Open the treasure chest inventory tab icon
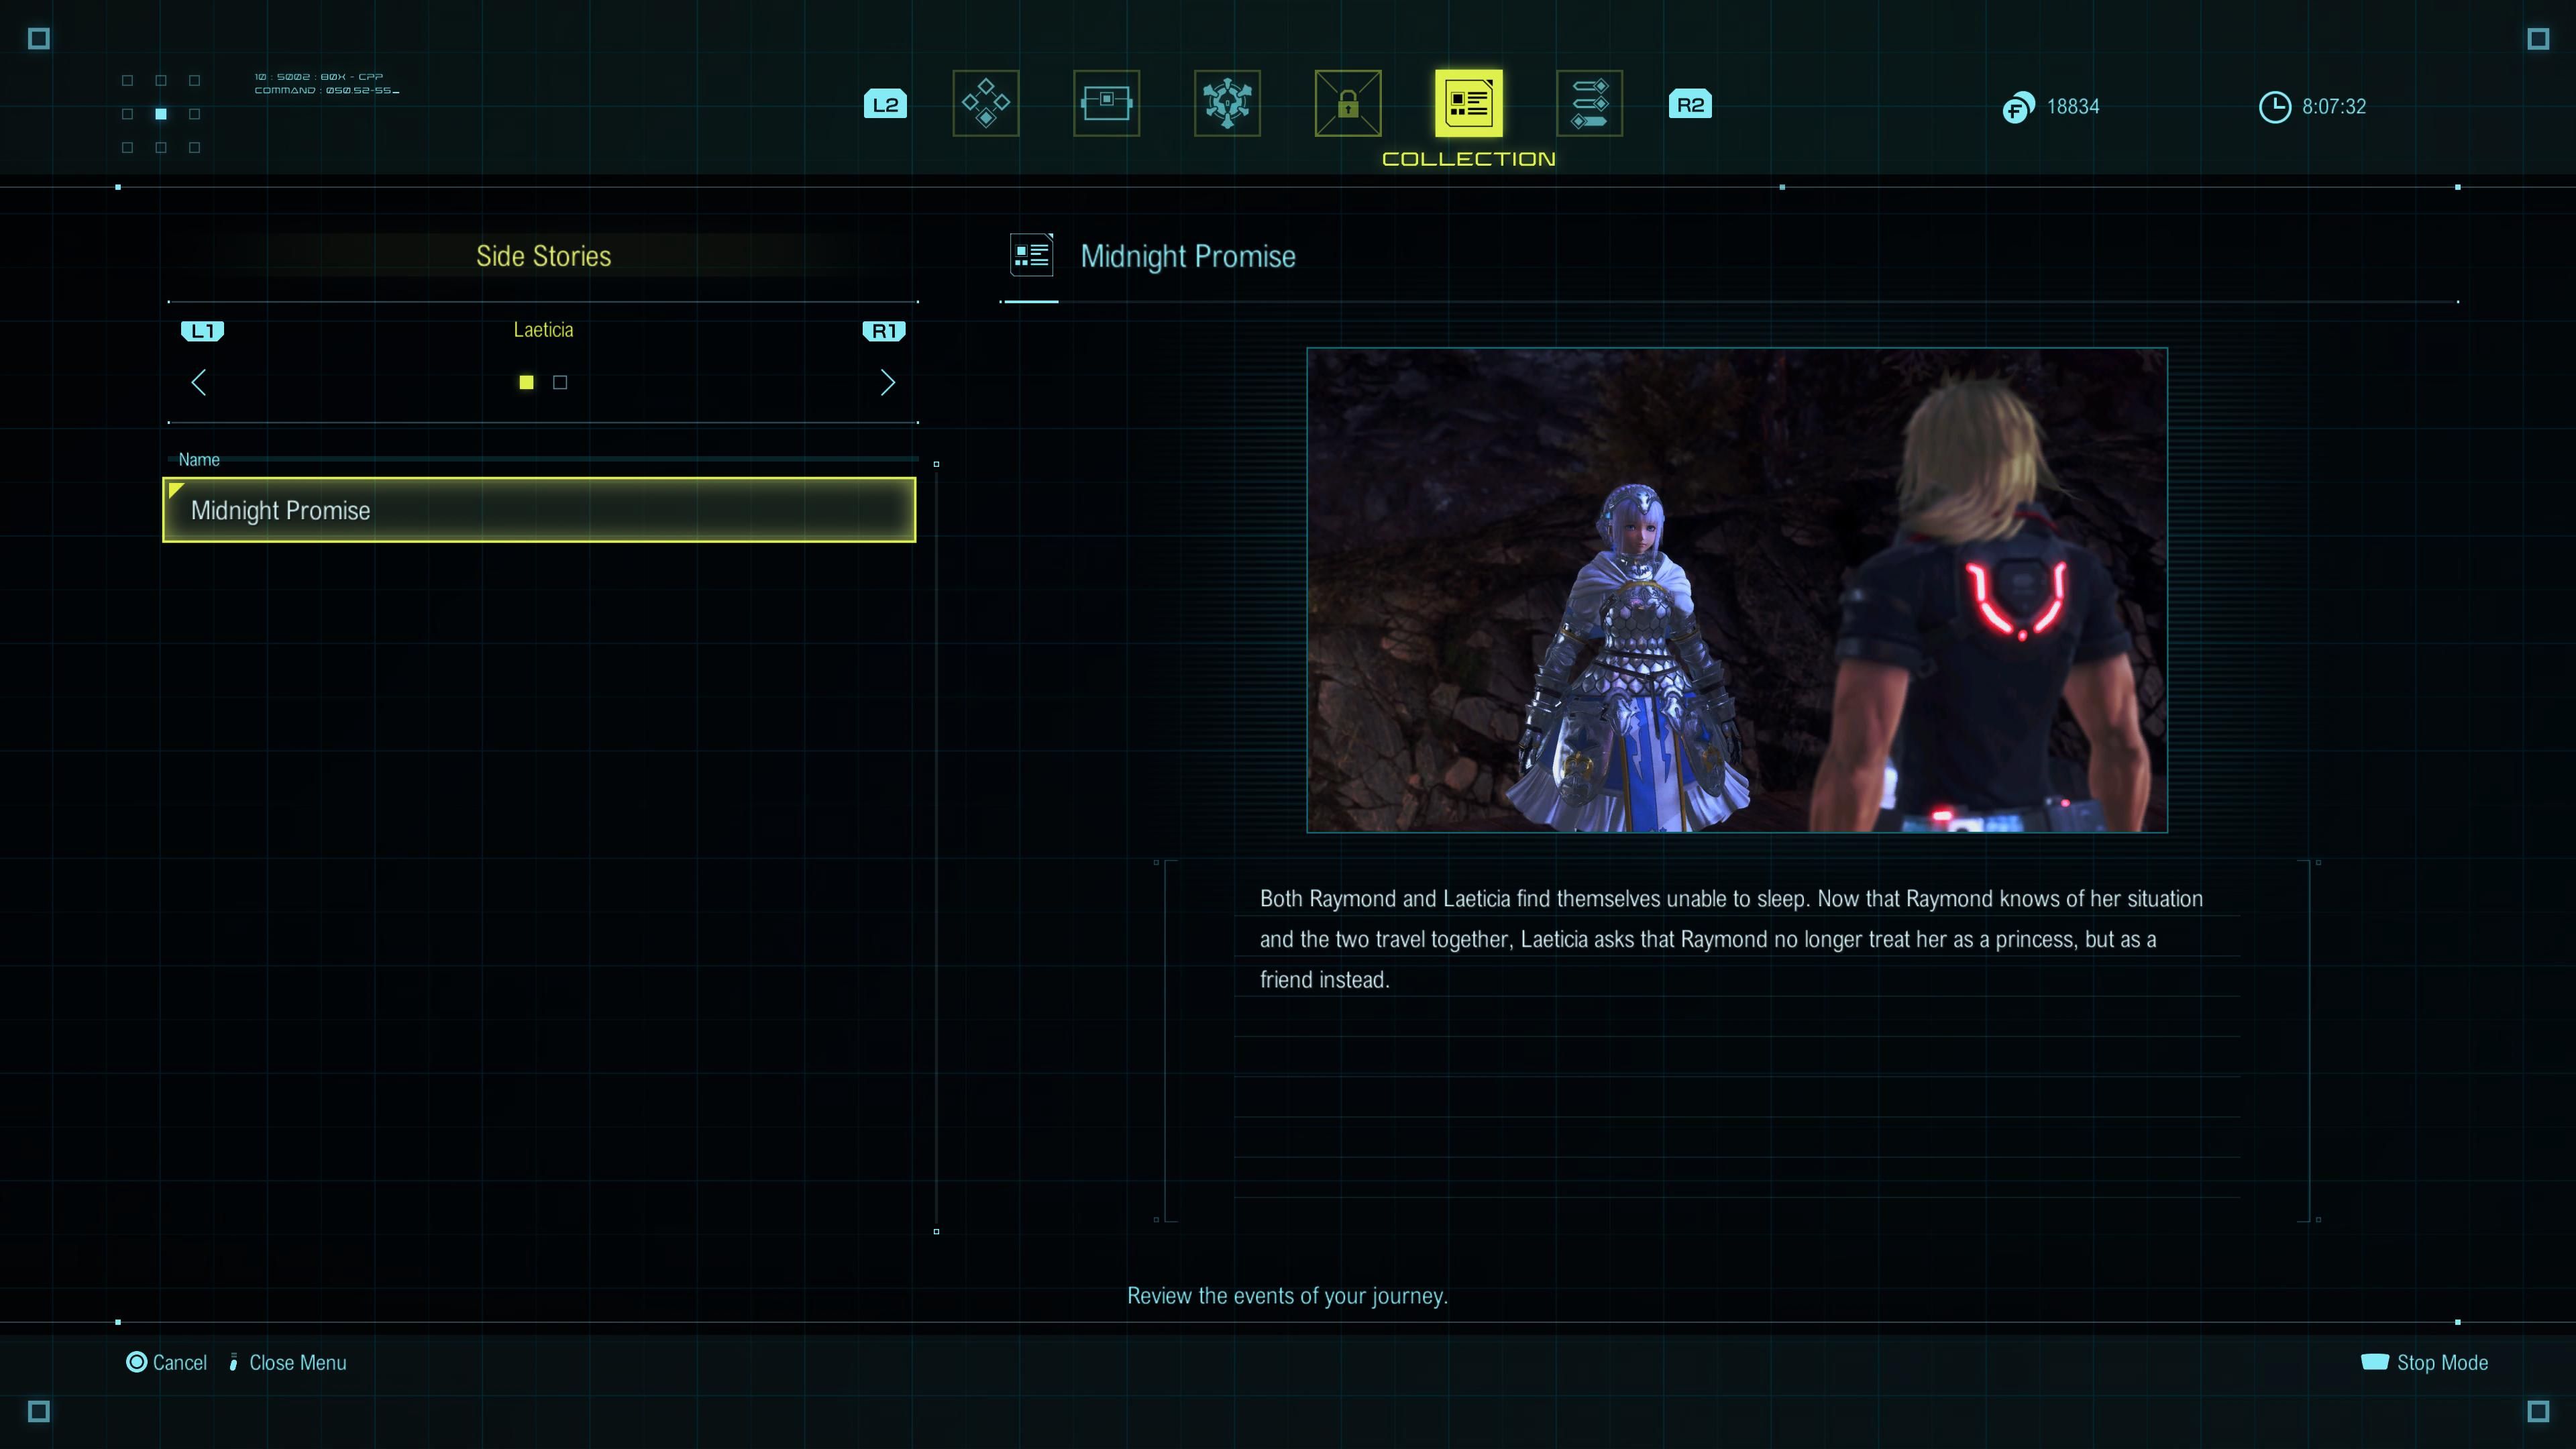This screenshot has height=1449, width=2576. pyautogui.click(x=1106, y=103)
